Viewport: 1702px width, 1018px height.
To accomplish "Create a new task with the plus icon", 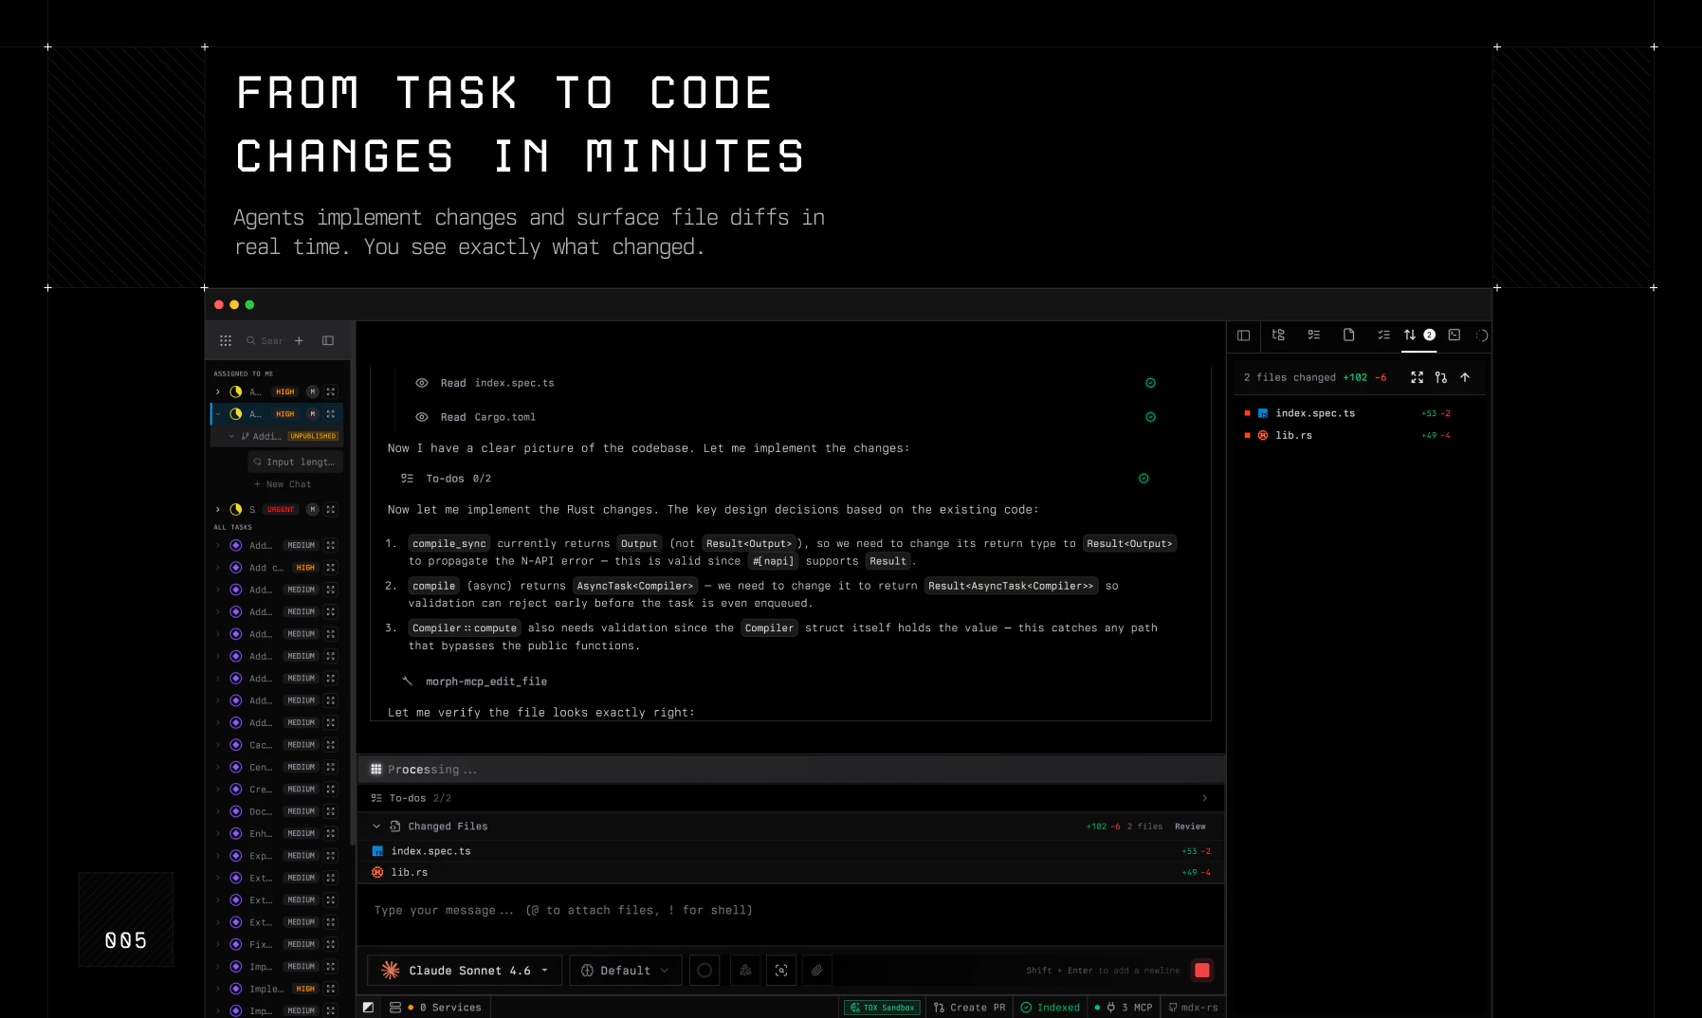I will click(299, 340).
